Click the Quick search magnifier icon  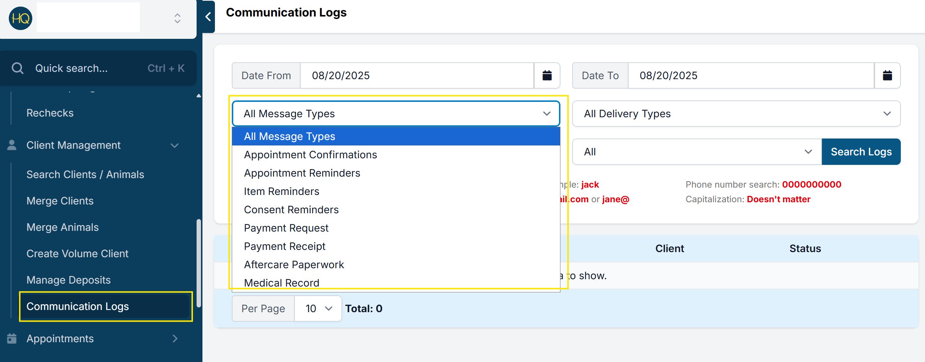tap(17, 68)
